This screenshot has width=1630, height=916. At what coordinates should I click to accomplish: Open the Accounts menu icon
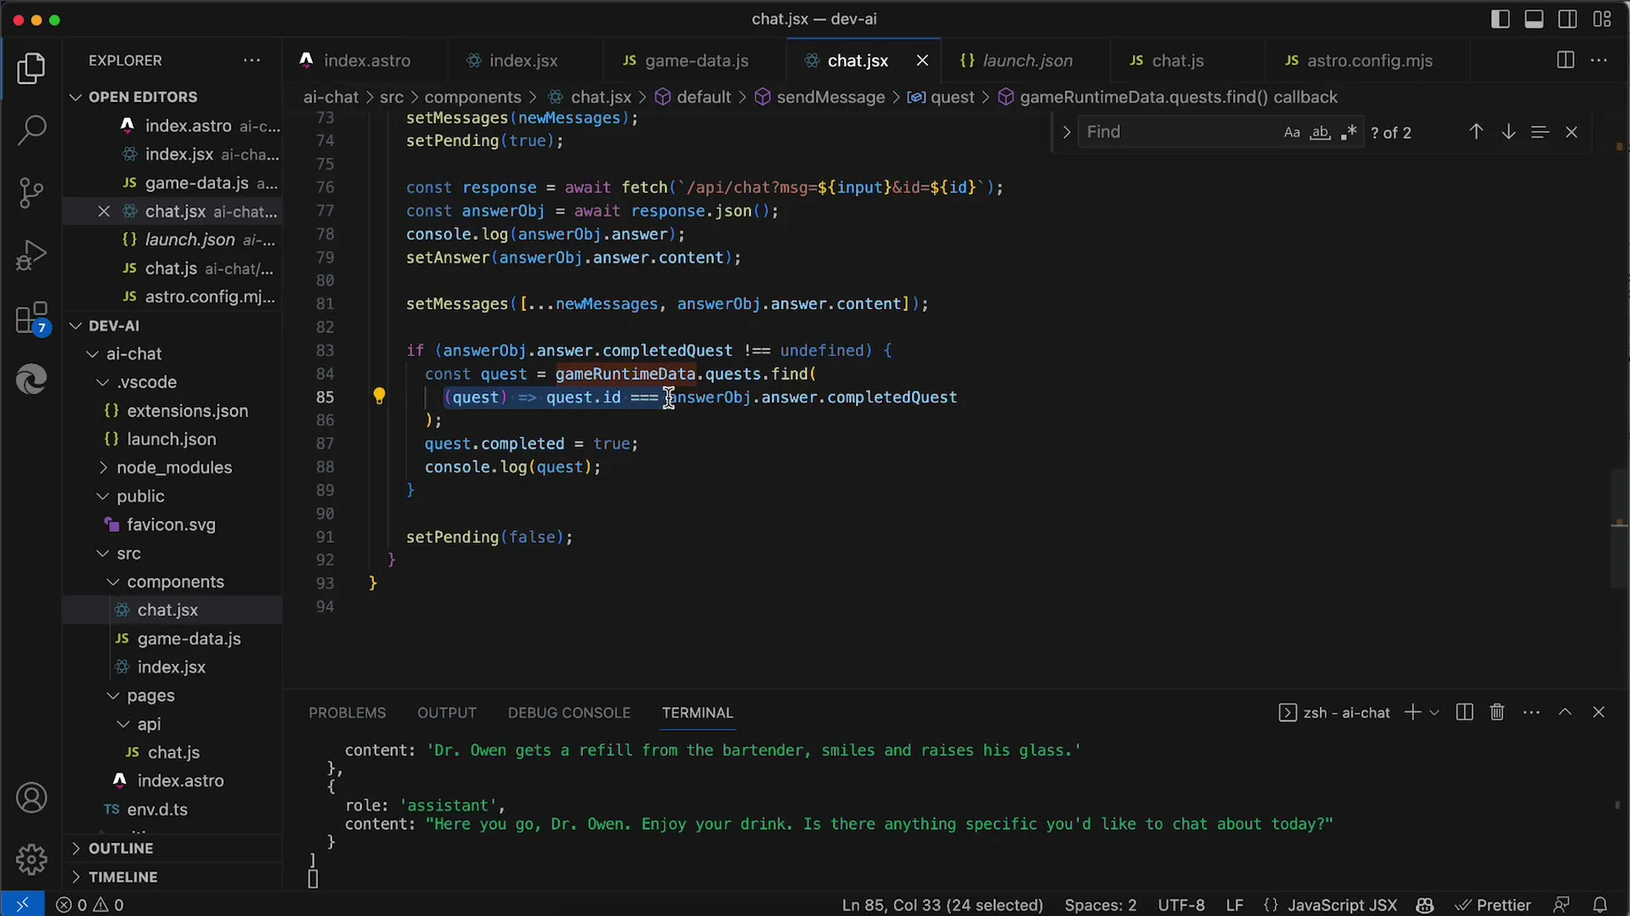pyautogui.click(x=31, y=798)
